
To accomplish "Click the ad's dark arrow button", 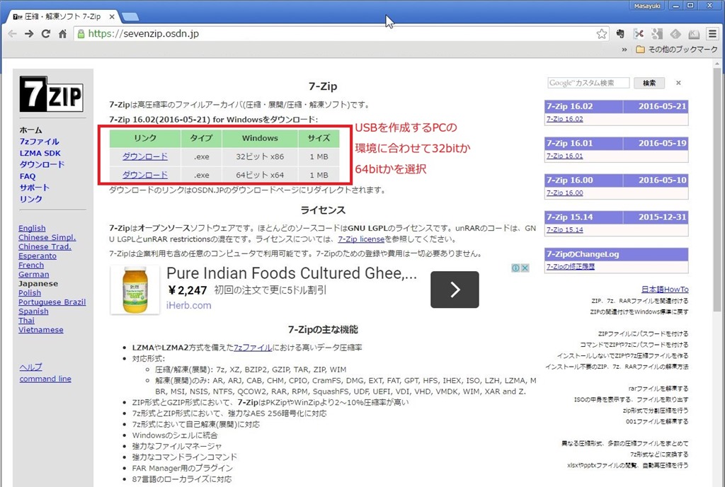I will tap(455, 290).
